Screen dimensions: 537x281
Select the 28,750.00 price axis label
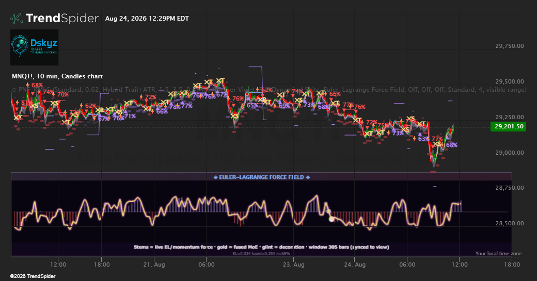tap(509, 188)
